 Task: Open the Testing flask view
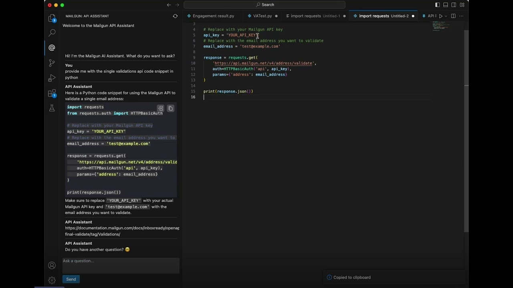[52, 108]
